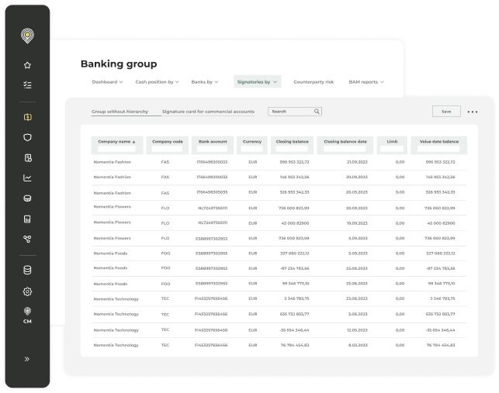
Task: Click closing balance -87 234 783,56 cell
Action: [294, 268]
